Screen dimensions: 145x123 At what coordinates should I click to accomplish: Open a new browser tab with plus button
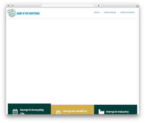click(137, 6)
